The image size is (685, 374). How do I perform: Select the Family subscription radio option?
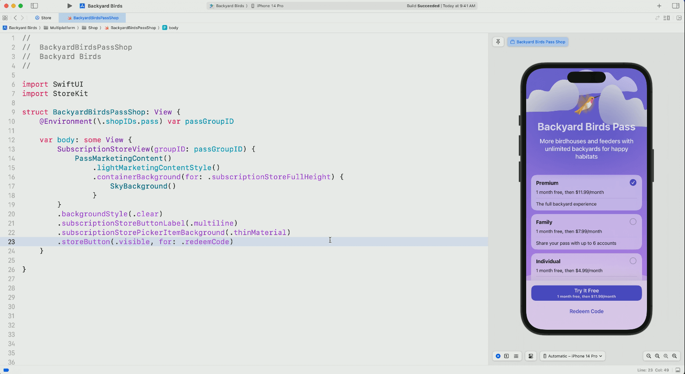(x=633, y=222)
